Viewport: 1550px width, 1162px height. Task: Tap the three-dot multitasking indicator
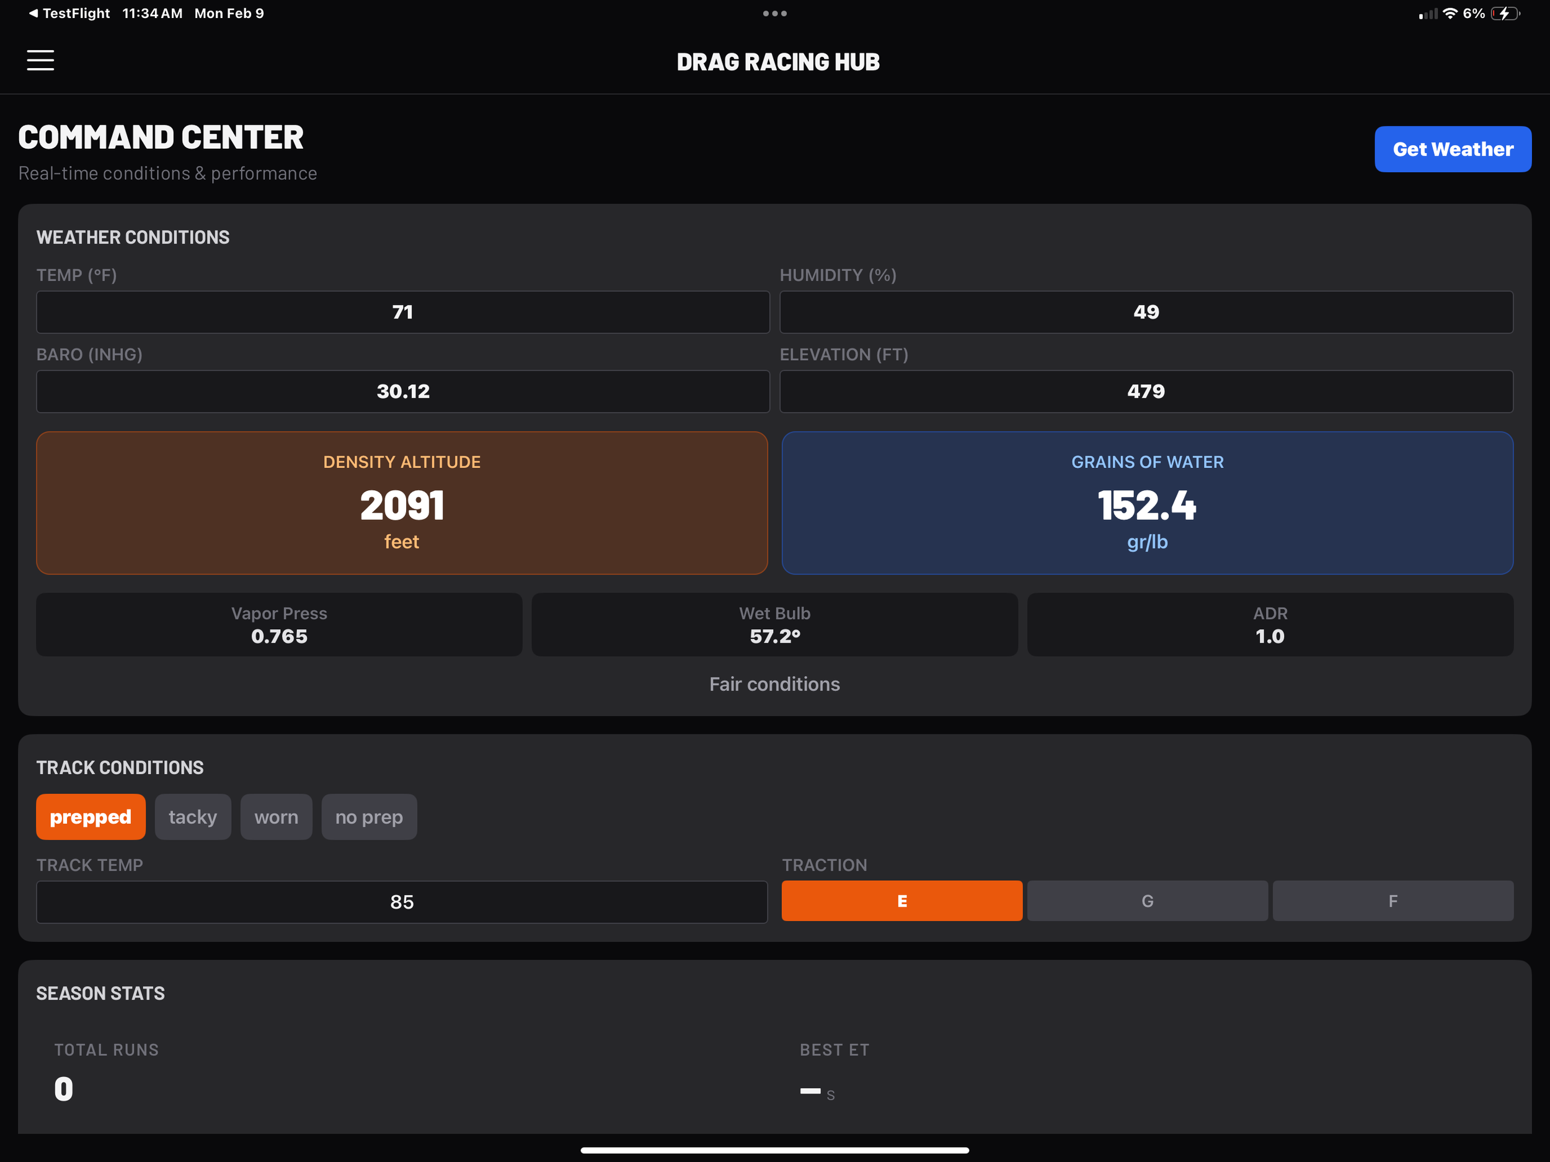(x=774, y=13)
